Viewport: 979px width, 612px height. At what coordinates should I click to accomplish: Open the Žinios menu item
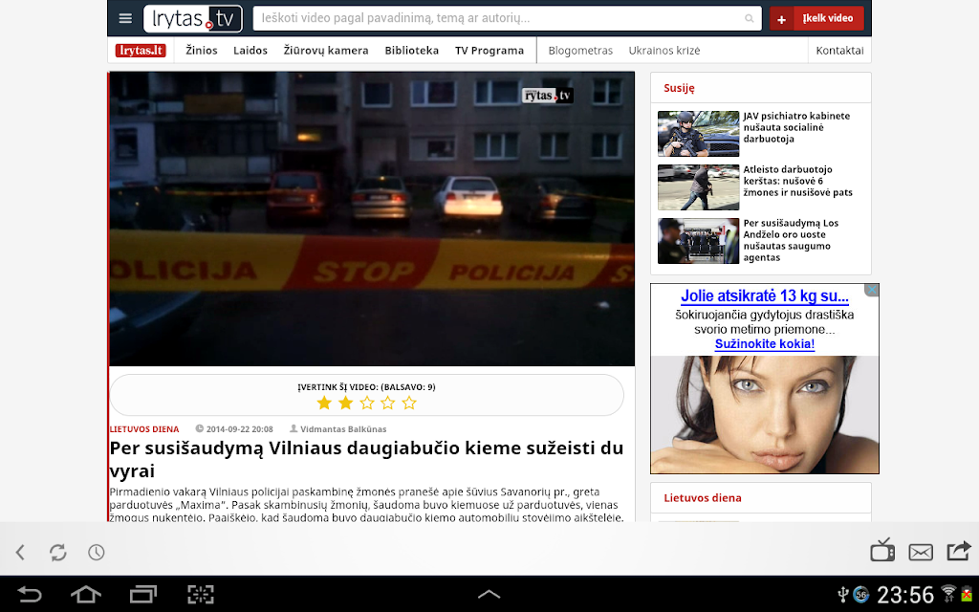point(202,51)
